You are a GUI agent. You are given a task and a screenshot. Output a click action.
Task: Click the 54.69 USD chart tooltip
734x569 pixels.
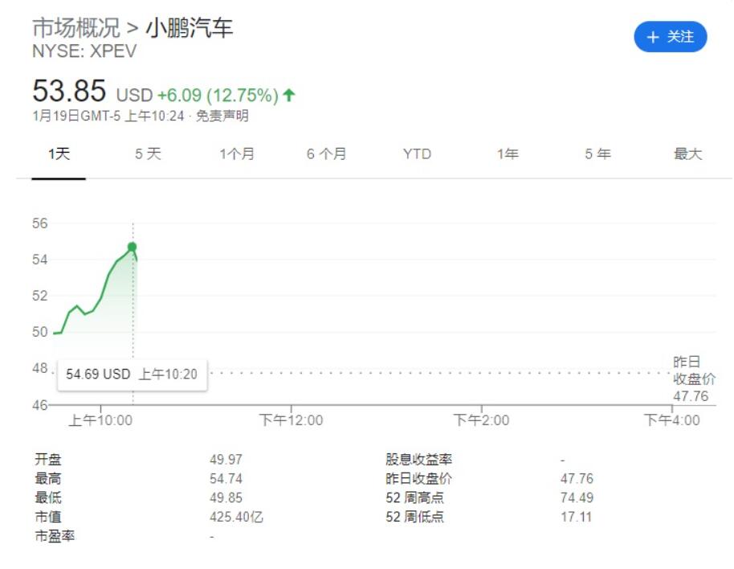pyautogui.click(x=132, y=375)
